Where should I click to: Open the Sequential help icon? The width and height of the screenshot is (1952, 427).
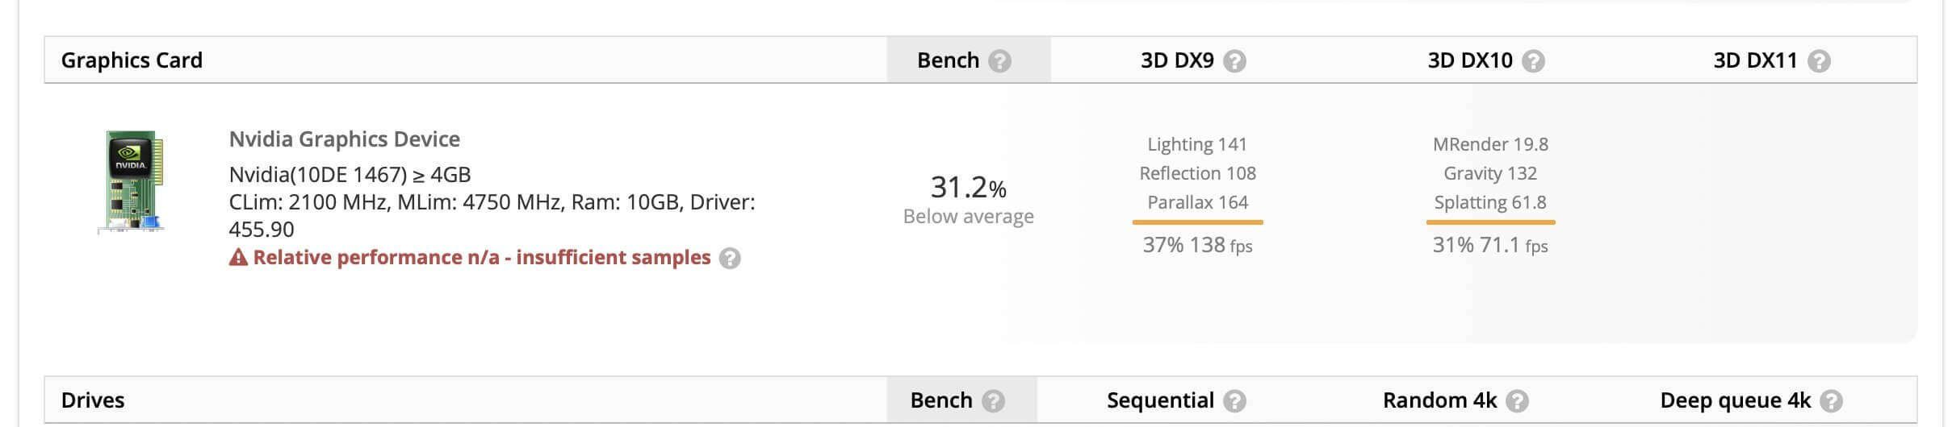point(1234,401)
